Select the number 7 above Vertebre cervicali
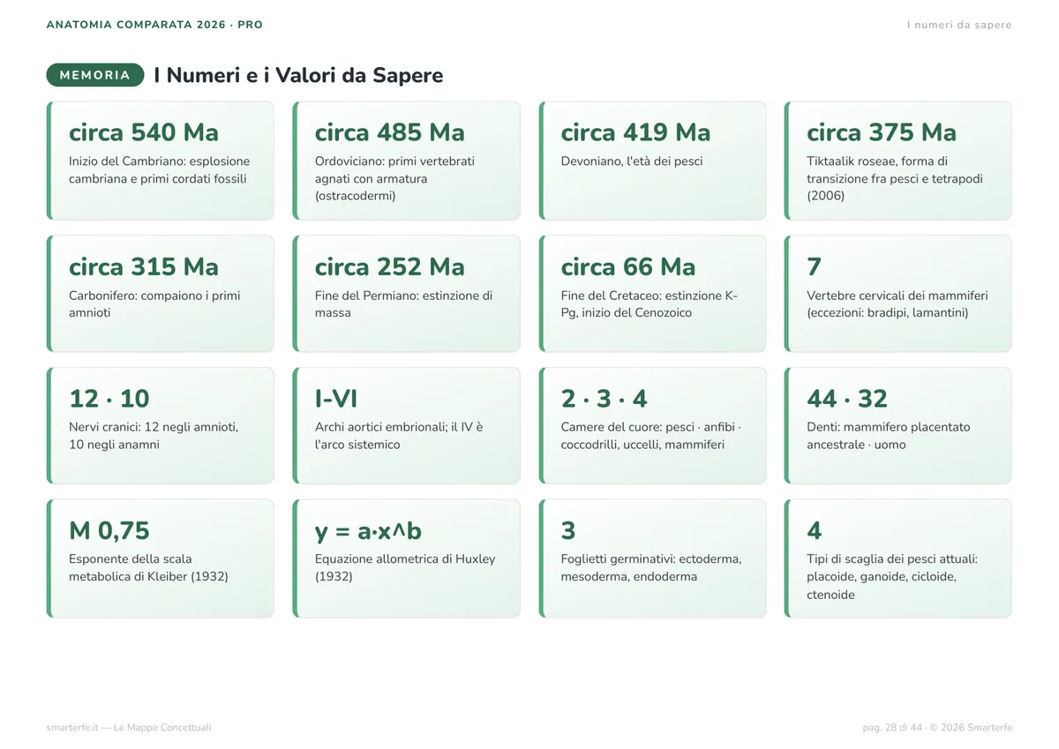This screenshot has height=749, width=1059. tap(814, 266)
